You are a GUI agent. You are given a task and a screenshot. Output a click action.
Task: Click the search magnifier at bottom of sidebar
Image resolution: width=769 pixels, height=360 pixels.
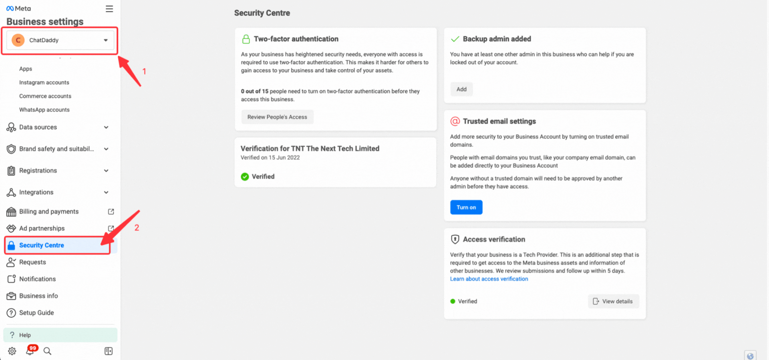point(47,351)
